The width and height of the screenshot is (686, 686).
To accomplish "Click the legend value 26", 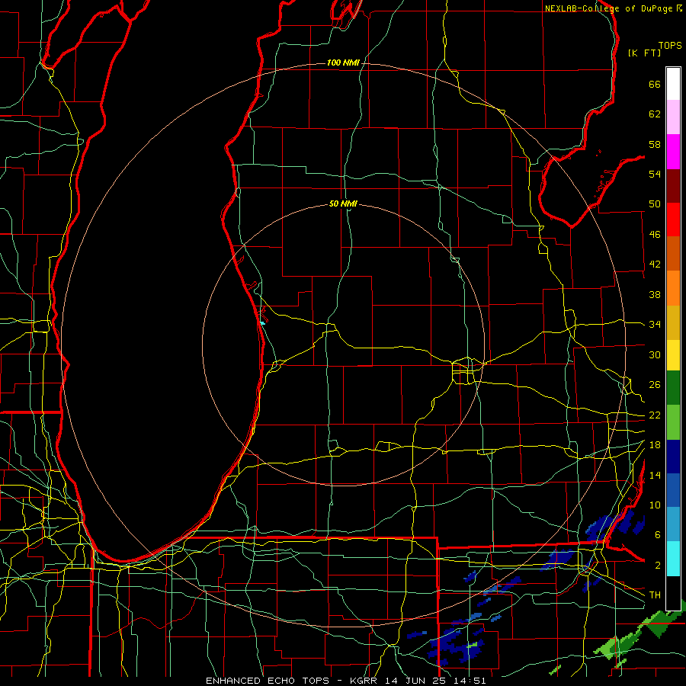I will (655, 385).
